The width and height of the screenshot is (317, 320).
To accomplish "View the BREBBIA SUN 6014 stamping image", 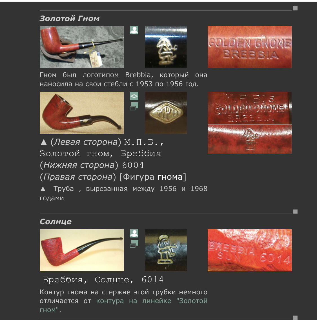I will click(x=250, y=250).
